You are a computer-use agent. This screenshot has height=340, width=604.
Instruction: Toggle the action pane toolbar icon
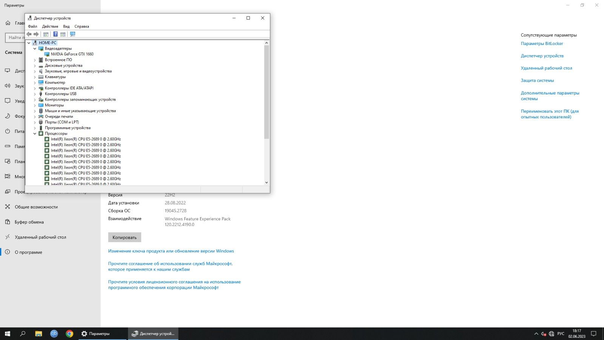pos(63,34)
